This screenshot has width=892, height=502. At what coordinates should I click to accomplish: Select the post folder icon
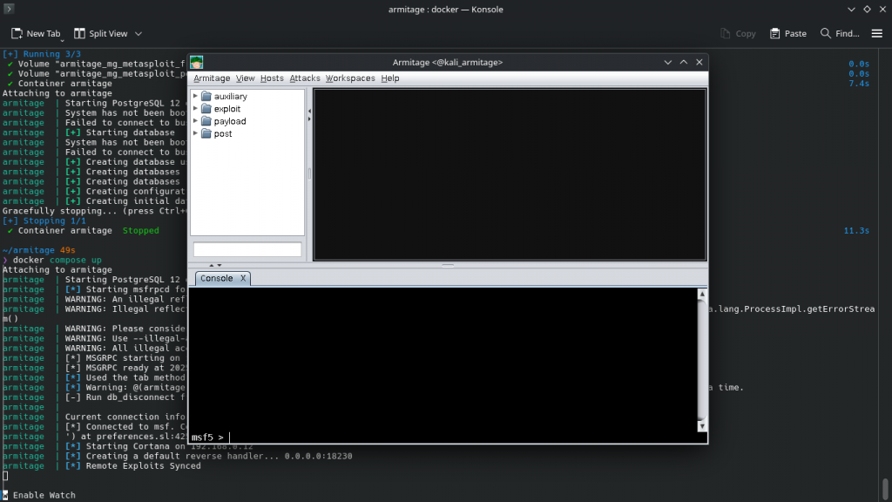206,133
